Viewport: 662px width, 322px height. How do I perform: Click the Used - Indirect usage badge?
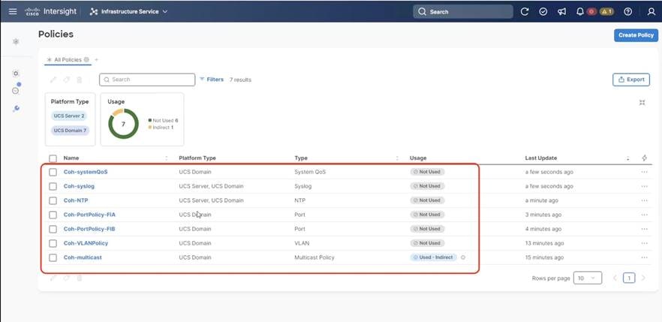pyautogui.click(x=433, y=257)
